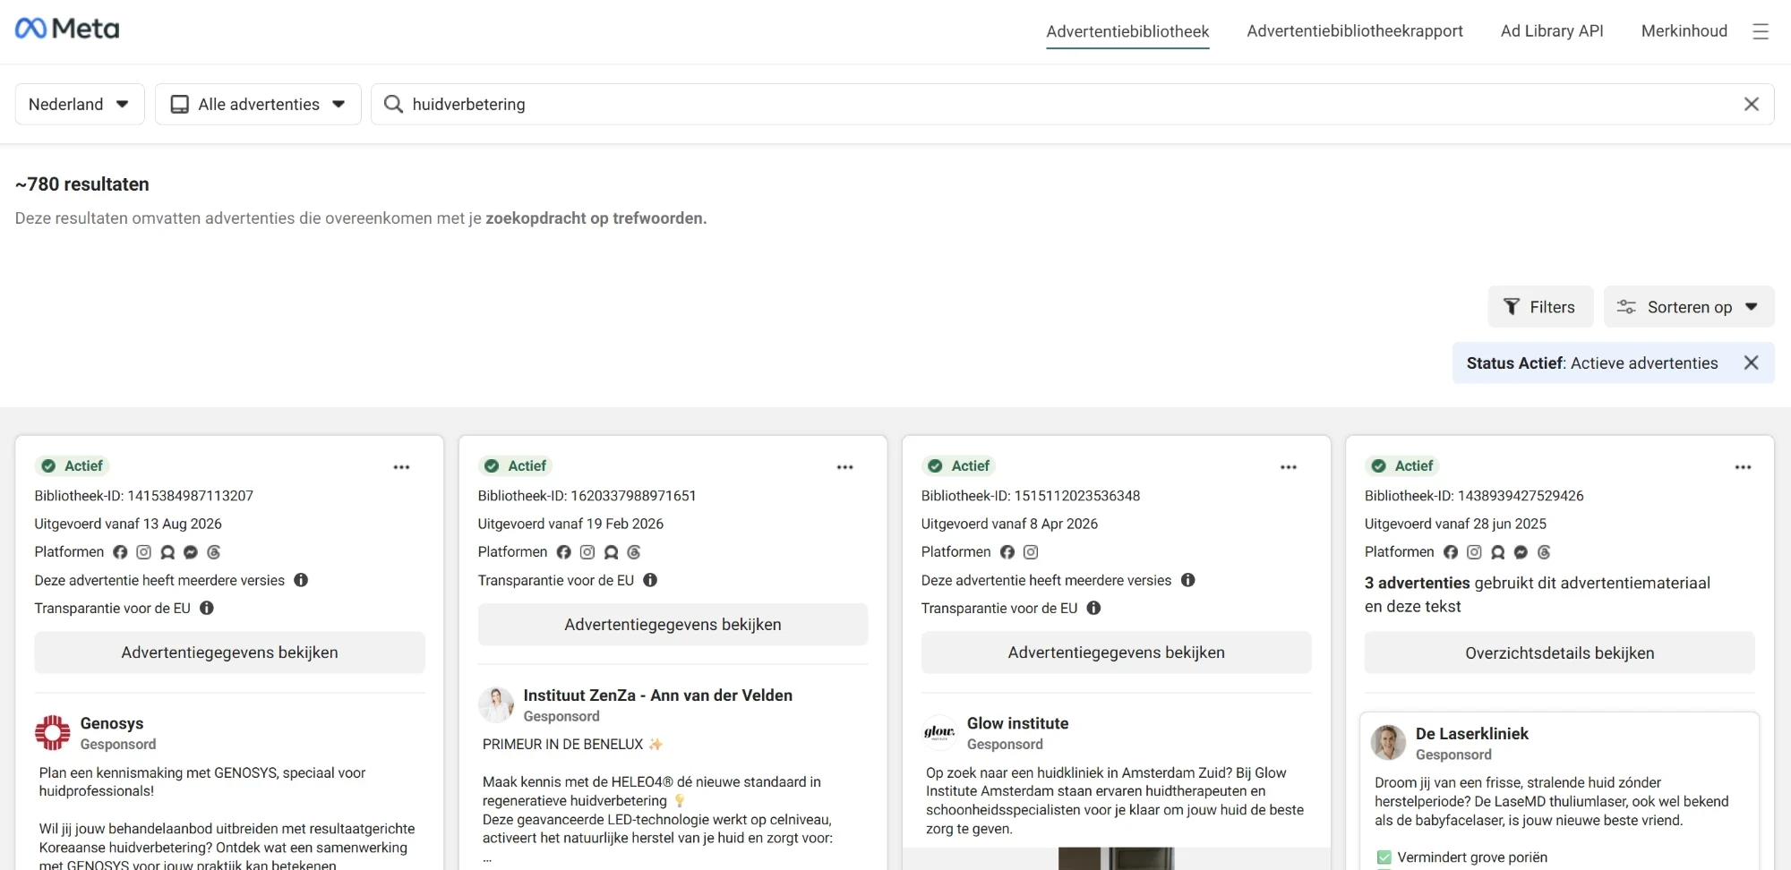Click info icon next to meerdere versies on Genosys card
This screenshot has height=870, width=1791.
[x=301, y=580]
